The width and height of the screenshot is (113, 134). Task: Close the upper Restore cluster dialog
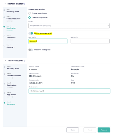click(5, 4)
